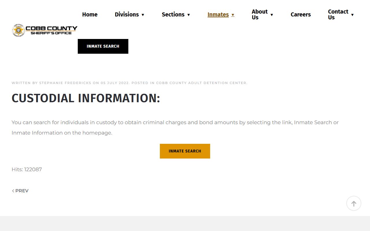370x231 pixels.
Task: Click the left chevron beside PREV
Action: point(13,191)
